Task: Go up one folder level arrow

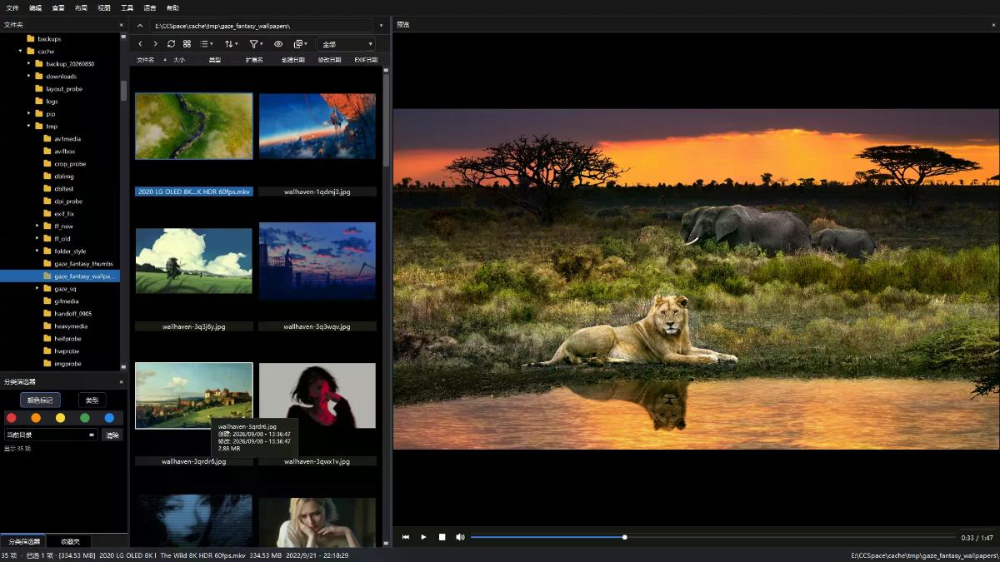Action: [140, 26]
